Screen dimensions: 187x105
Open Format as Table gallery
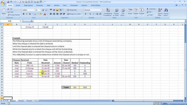pos(116,12)
